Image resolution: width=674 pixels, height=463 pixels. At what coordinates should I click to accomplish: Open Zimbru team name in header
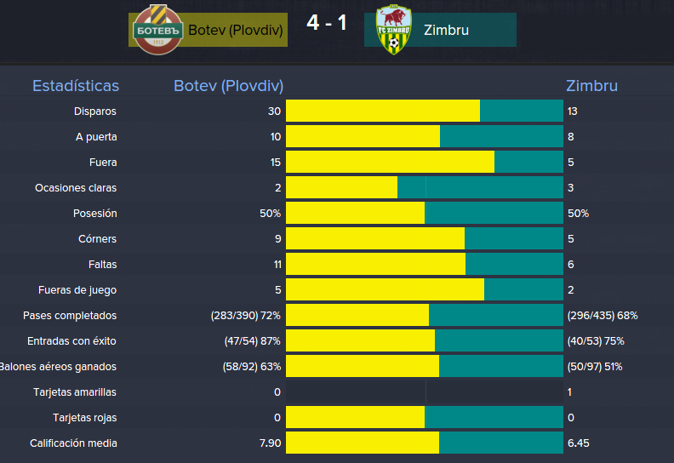(x=446, y=30)
